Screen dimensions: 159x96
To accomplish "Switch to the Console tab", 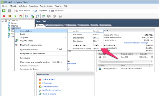I will [x=94, y=25].
